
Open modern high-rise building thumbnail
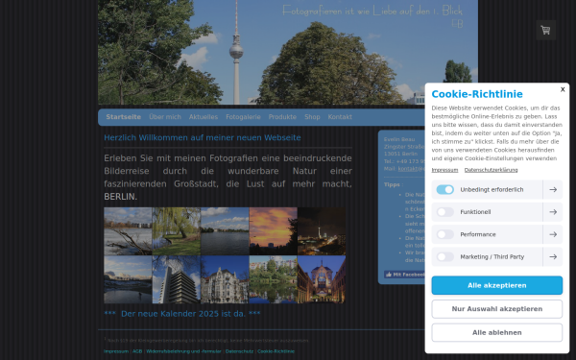pyautogui.click(x=177, y=279)
